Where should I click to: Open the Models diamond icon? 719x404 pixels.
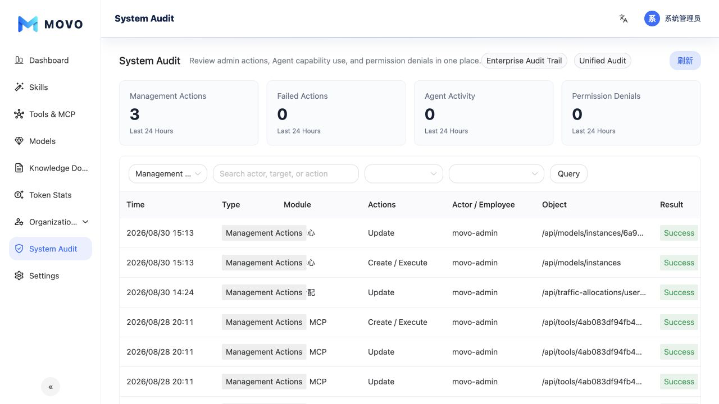[19, 141]
